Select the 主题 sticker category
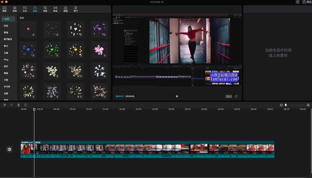 tap(6, 53)
